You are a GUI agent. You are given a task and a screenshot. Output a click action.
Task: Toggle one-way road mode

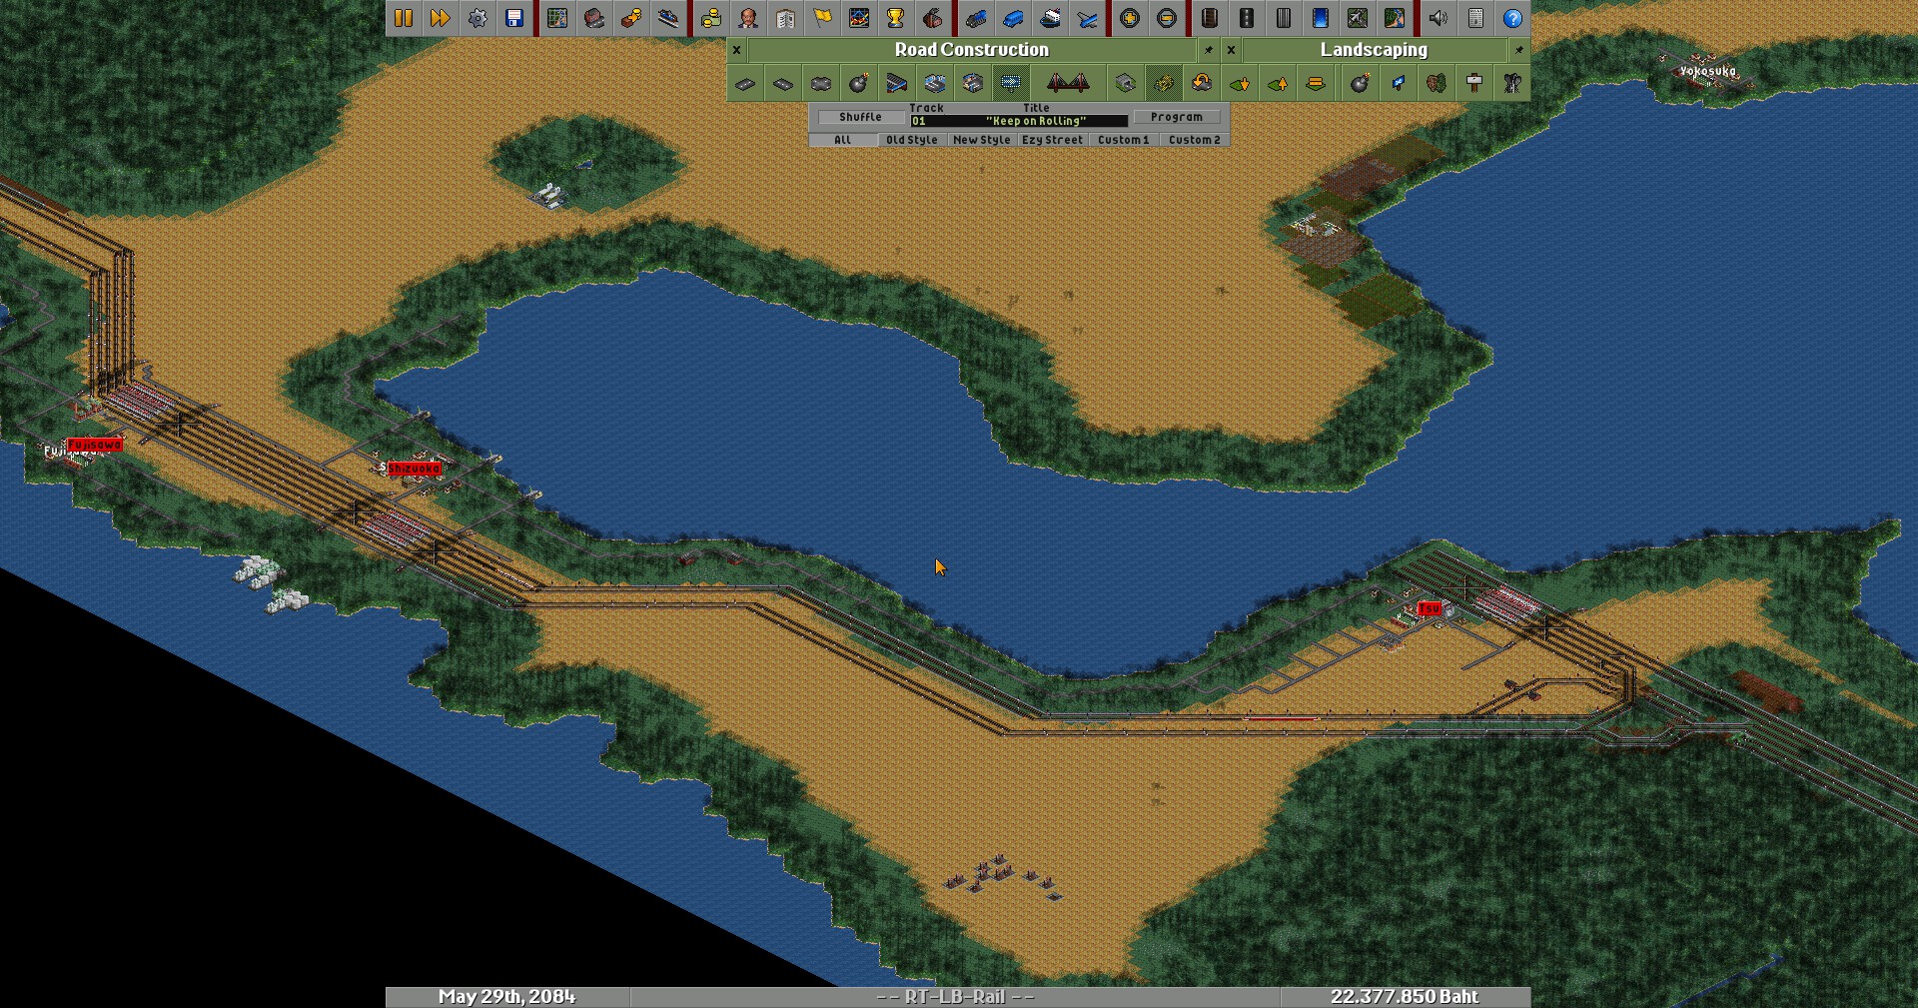pyautogui.click(x=1011, y=84)
